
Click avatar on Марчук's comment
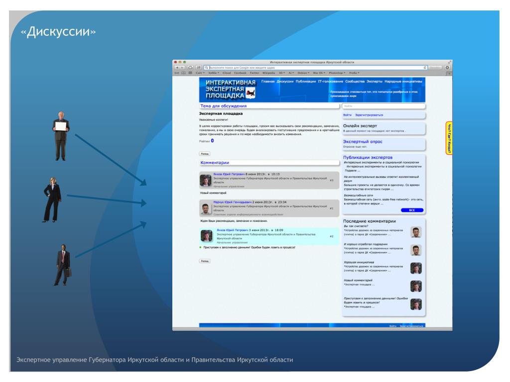206,208
